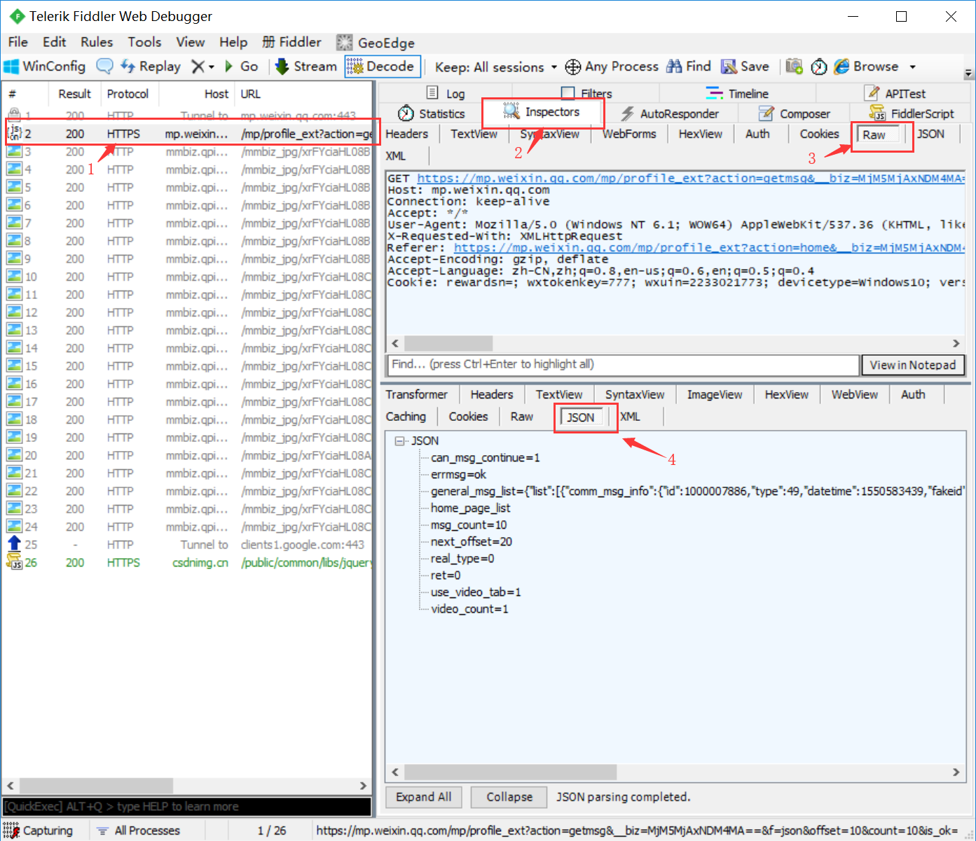Click session 10 image icon
The image size is (976, 841).
[x=14, y=277]
